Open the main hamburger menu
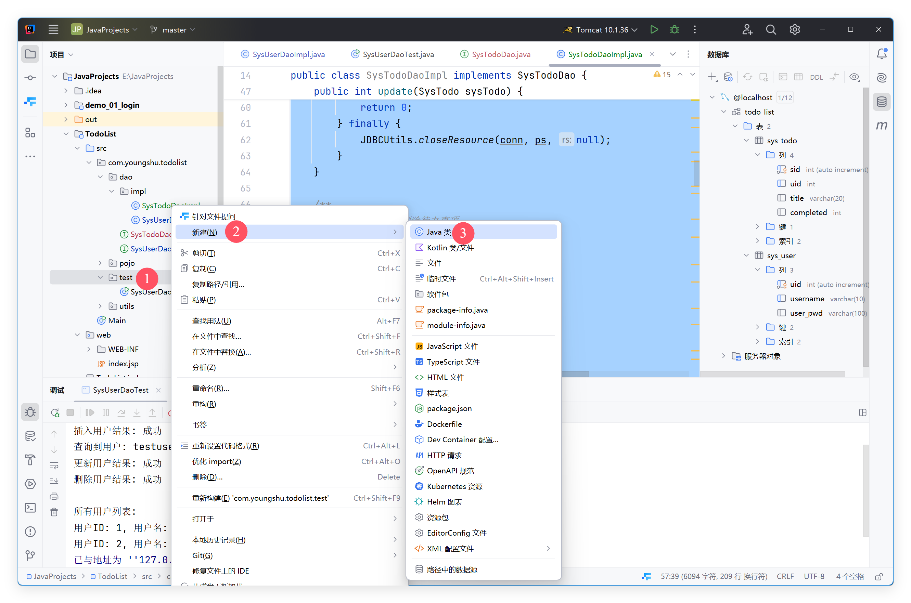The image size is (911, 603). point(53,30)
